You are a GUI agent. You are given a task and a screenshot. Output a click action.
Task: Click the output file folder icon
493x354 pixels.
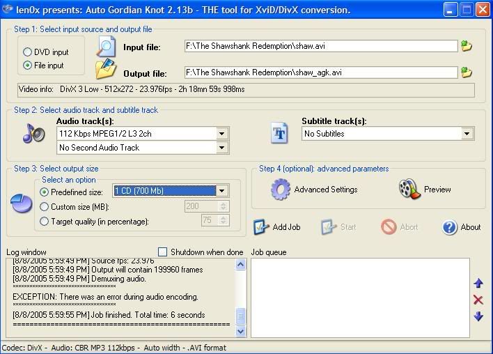click(106, 69)
